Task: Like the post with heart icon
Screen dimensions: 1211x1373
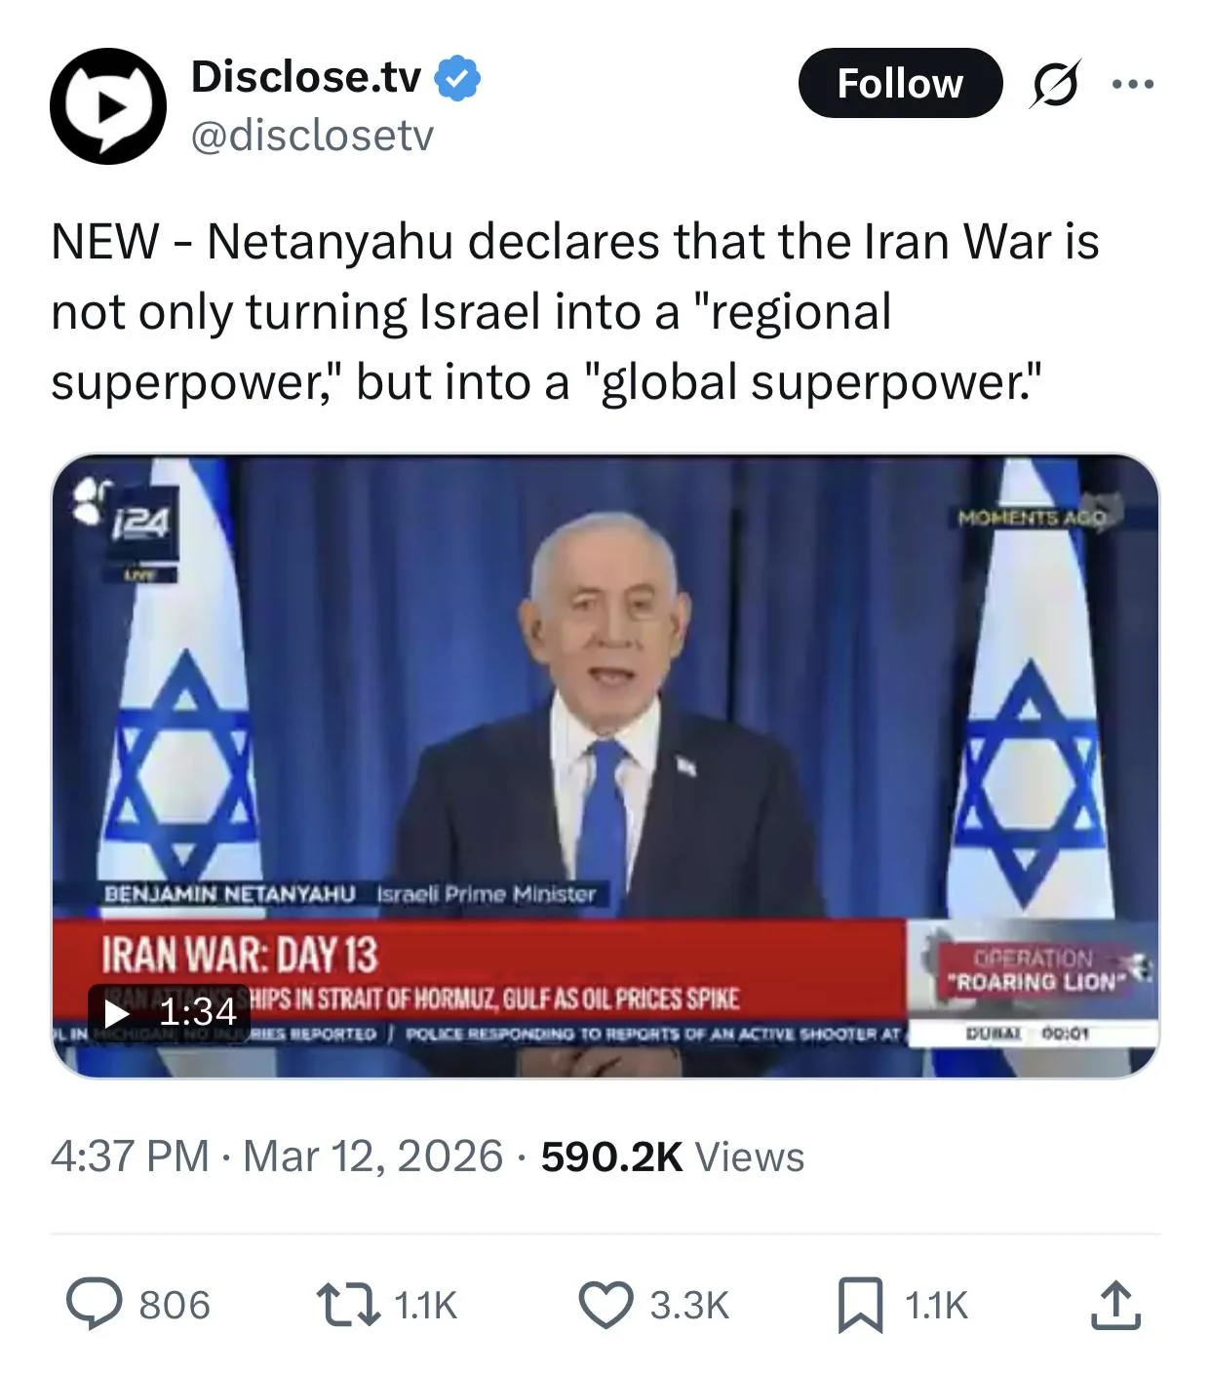Action: click(x=605, y=1305)
